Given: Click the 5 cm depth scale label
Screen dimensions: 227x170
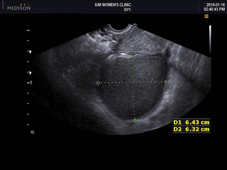Looking at the screenshot, I should (x=31, y=83).
